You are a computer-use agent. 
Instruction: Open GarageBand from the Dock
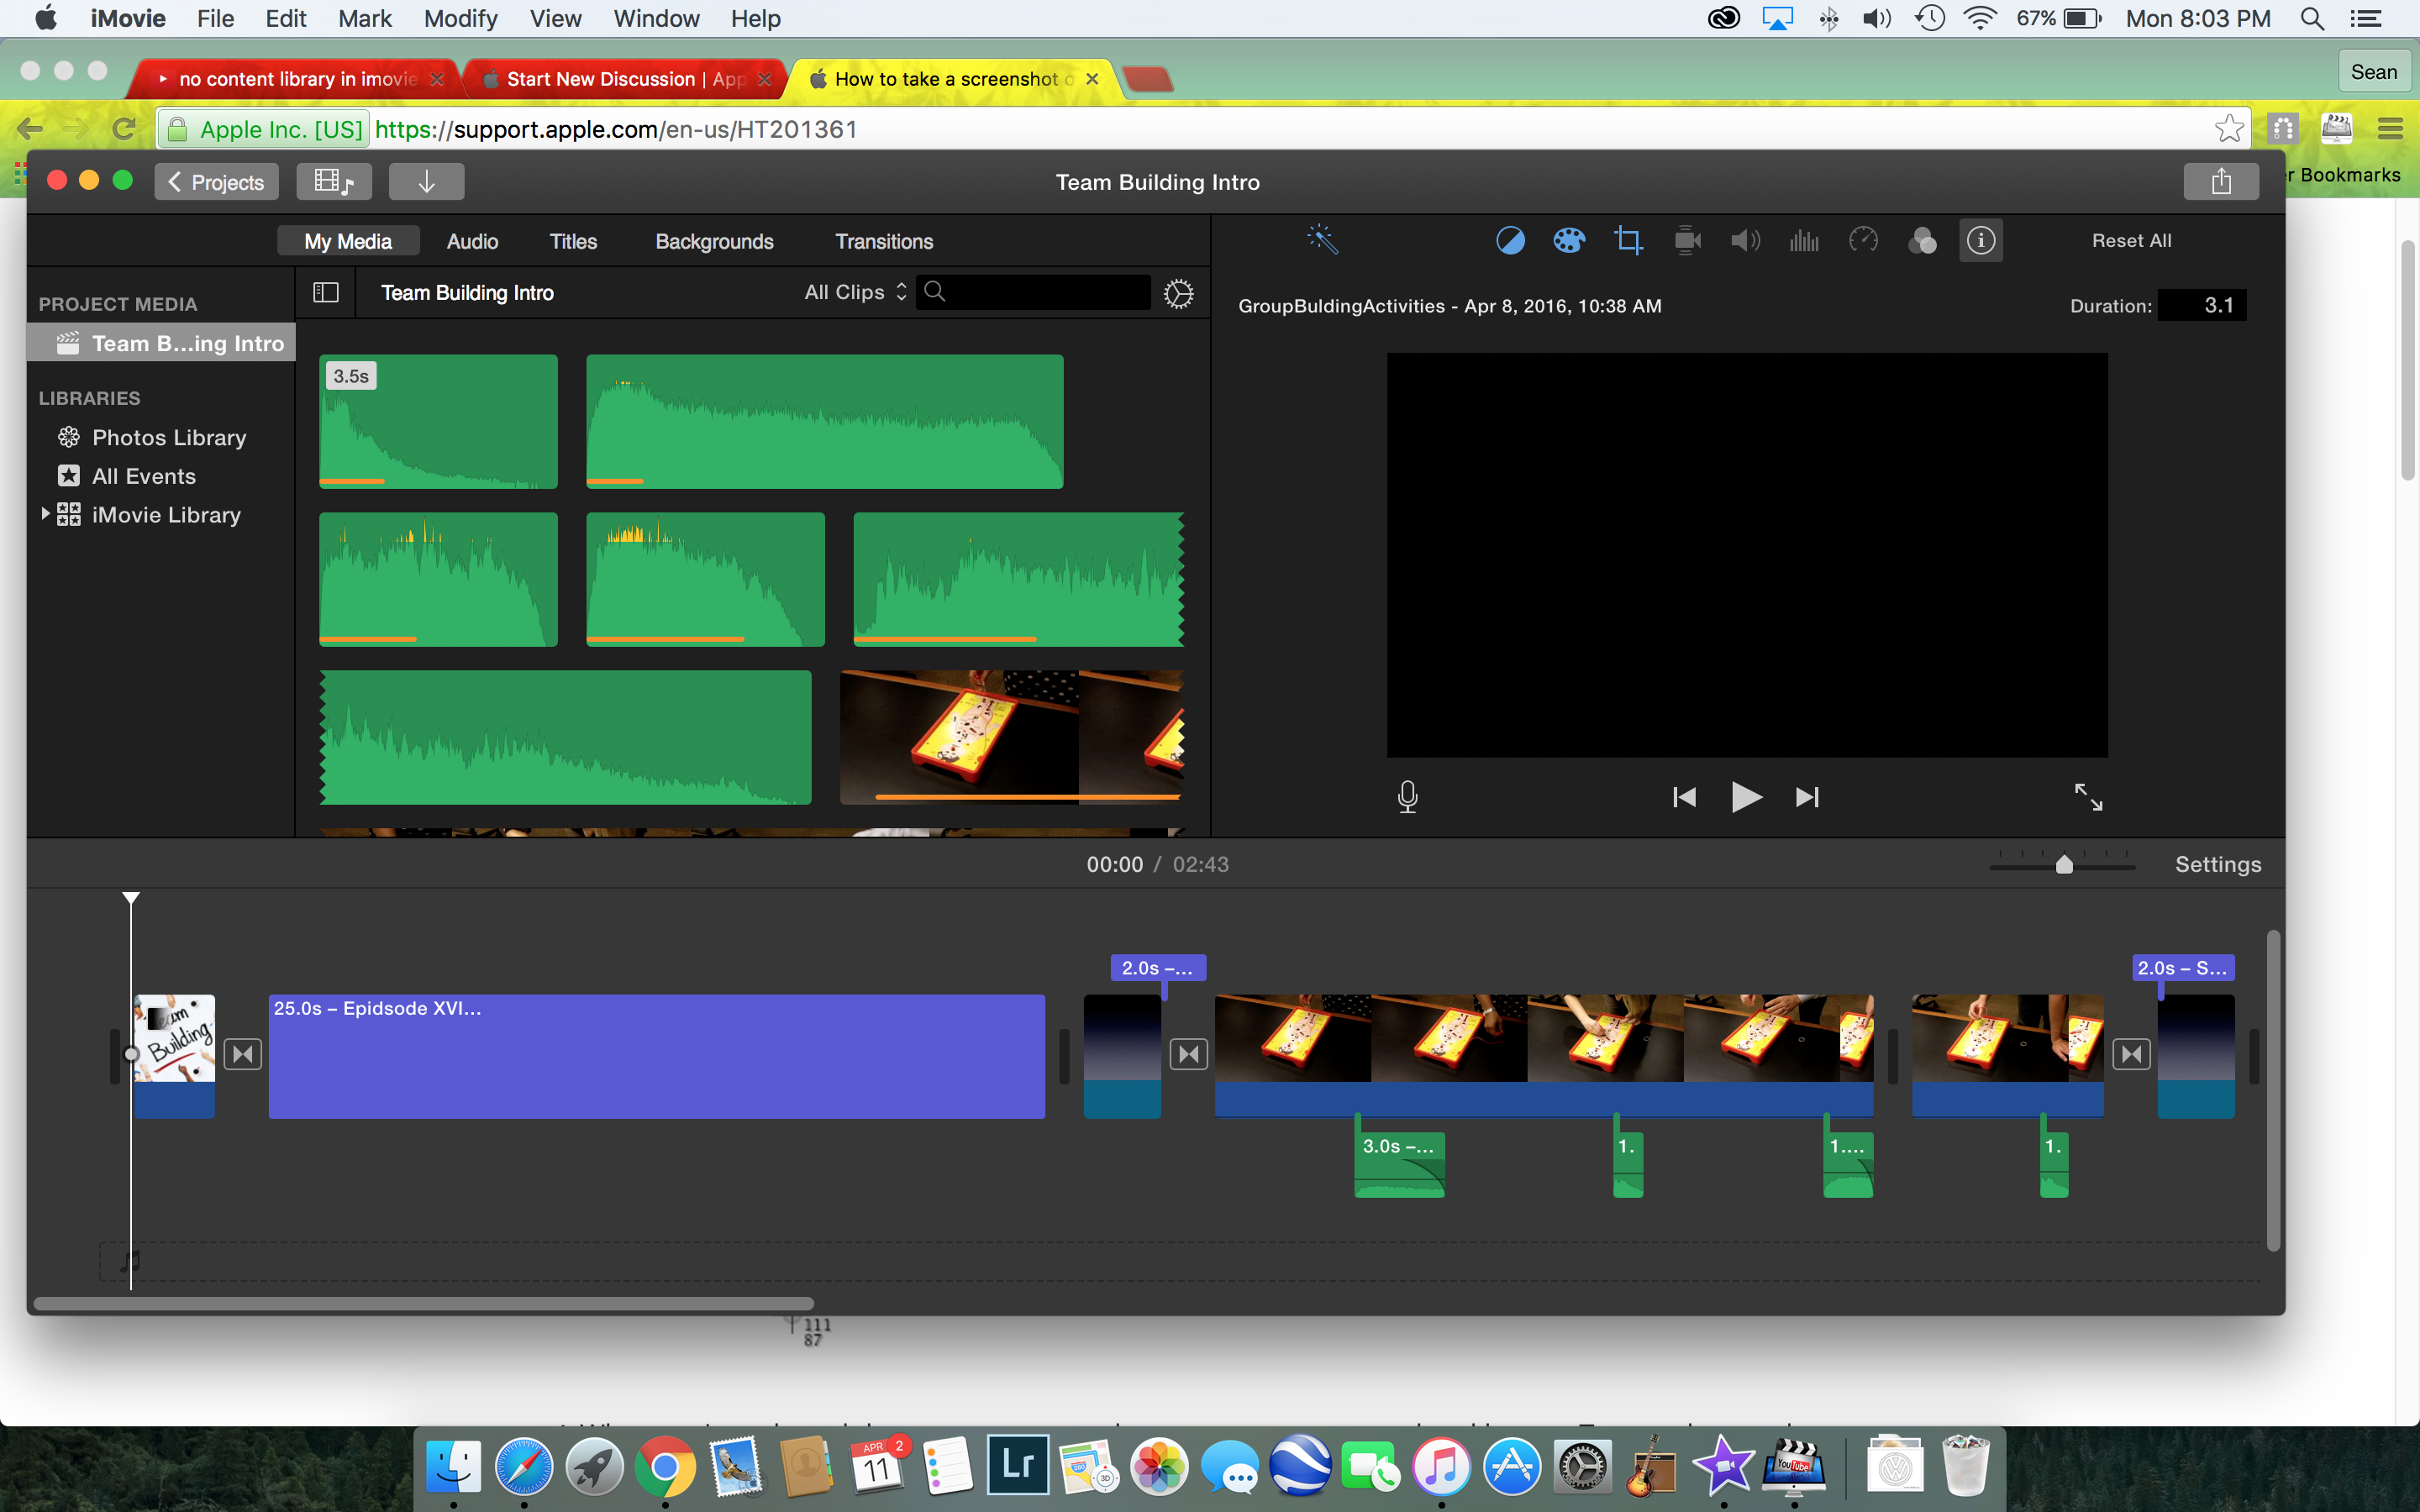point(1653,1467)
